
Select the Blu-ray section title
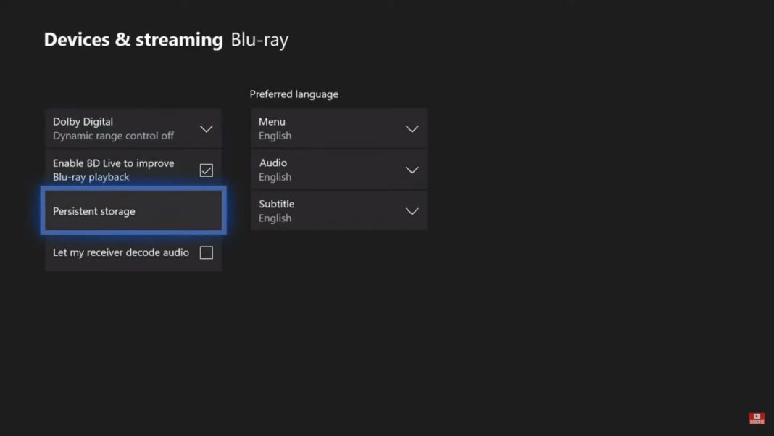point(259,40)
